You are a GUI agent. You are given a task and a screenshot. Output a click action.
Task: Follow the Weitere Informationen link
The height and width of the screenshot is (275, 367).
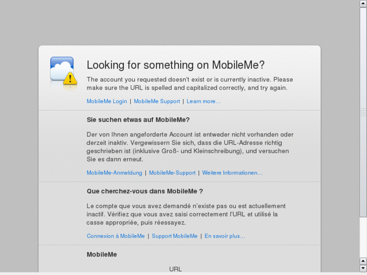pyautogui.click(x=232, y=173)
